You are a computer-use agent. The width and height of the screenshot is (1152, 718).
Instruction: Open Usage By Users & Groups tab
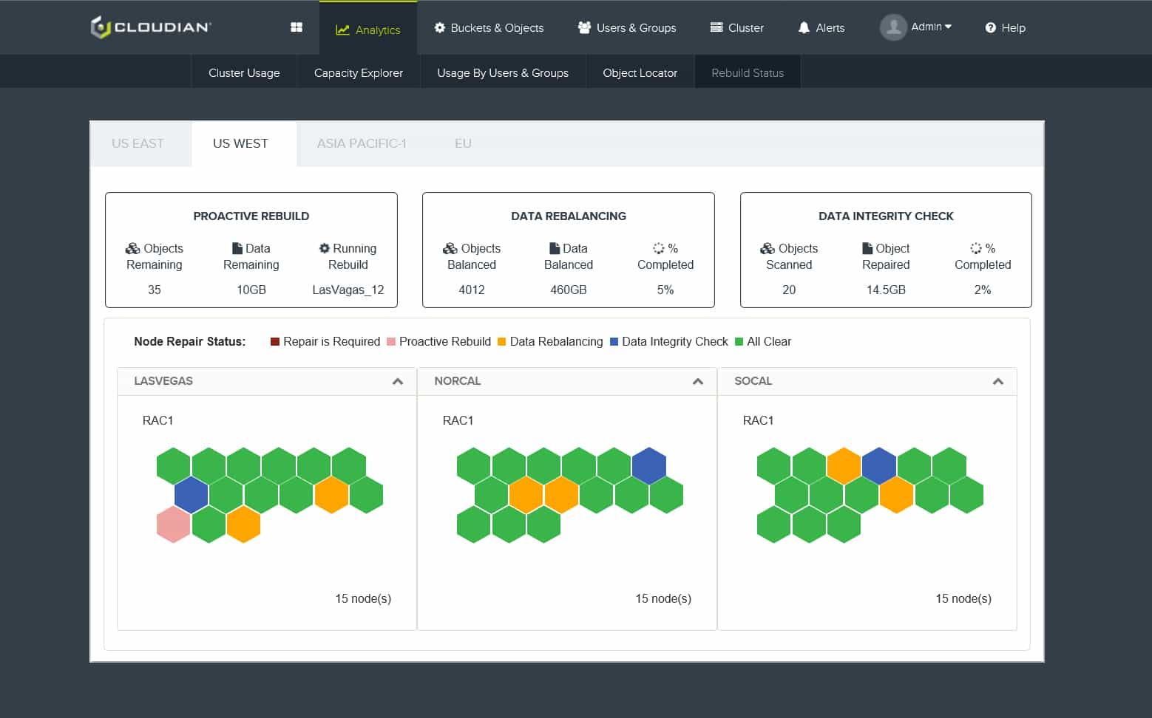pyautogui.click(x=503, y=72)
